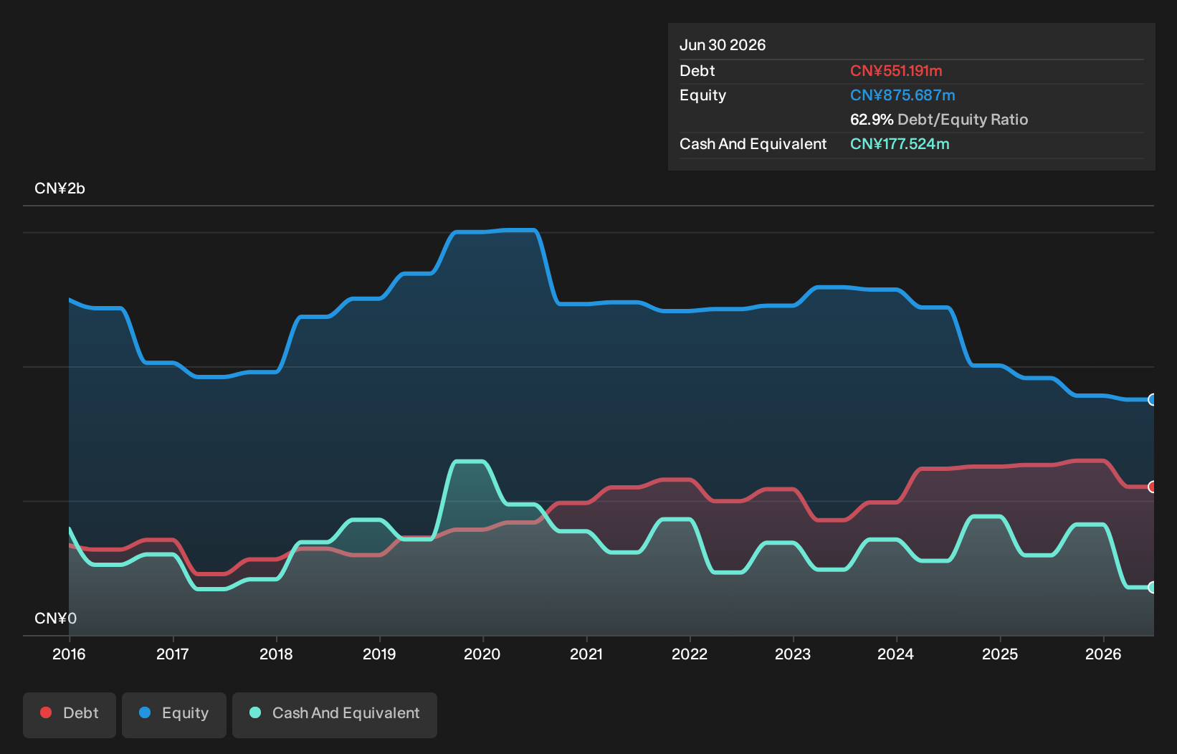Select the 2020 axis label
Viewport: 1177px width, 754px height.
pos(482,654)
